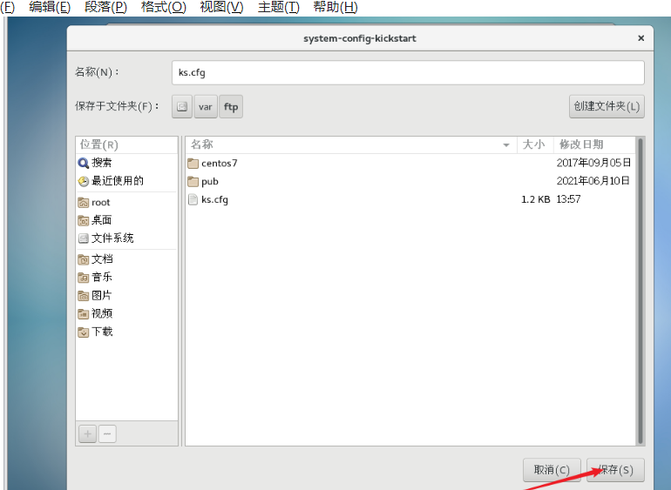671x490 pixels.
Task: Go to the ftp path button
Action: click(x=231, y=107)
